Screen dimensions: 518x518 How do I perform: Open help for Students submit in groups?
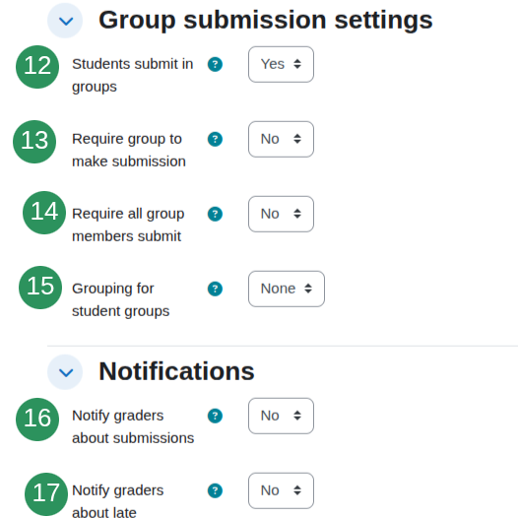215,64
